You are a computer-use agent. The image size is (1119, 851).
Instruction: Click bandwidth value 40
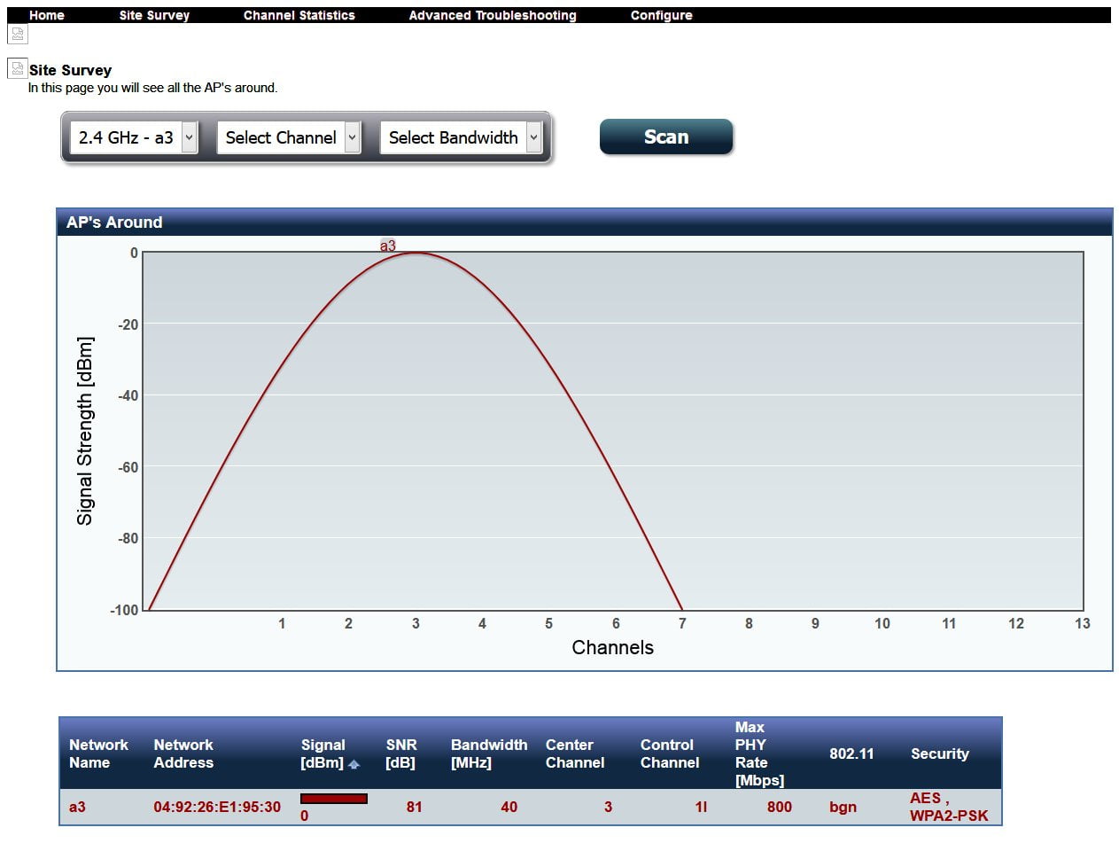[509, 807]
